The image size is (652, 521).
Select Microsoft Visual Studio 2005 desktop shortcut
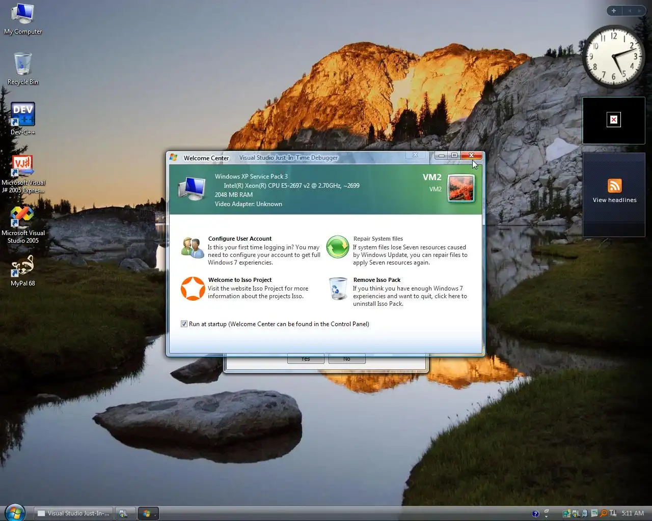pyautogui.click(x=22, y=224)
